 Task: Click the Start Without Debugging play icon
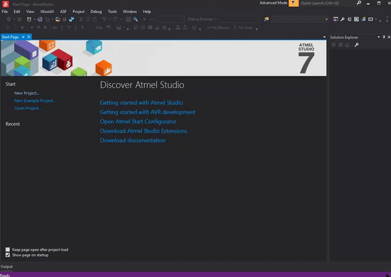[x=145, y=19]
